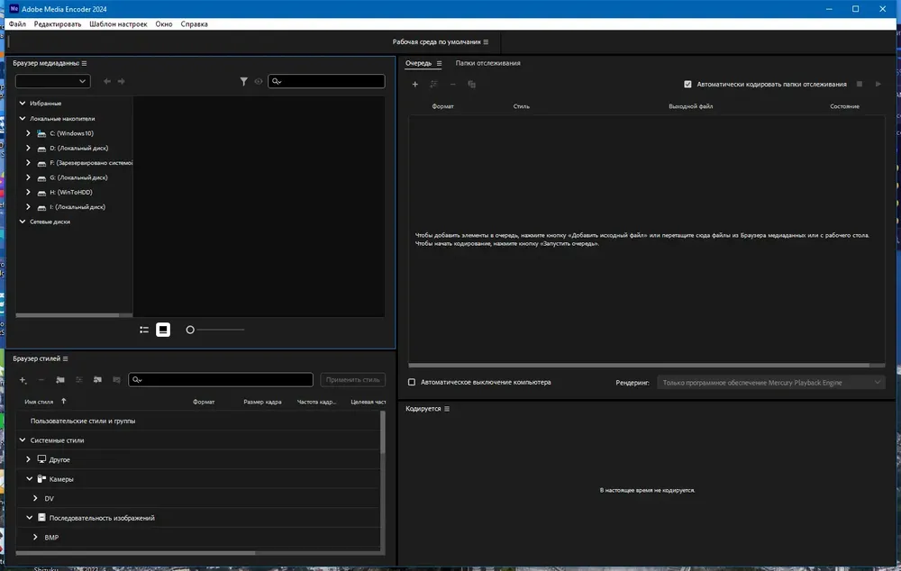Click the import presets icon
Viewport: 901px width, 571px height.
(x=97, y=380)
